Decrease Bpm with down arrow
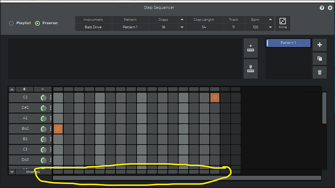This screenshot has width=335, height=188. click(270, 27)
